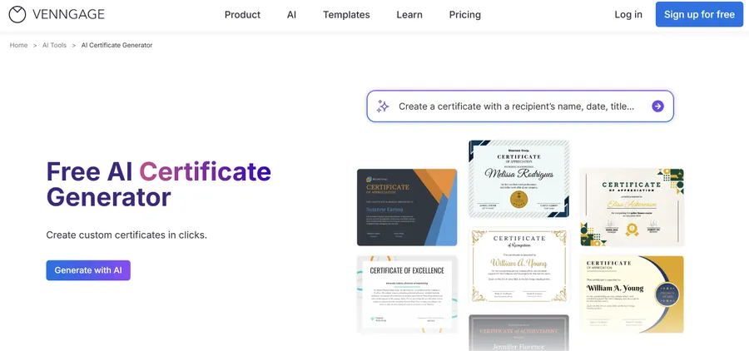Image resolution: width=749 pixels, height=351 pixels.
Task: Select the Melissa Rodrigues certificate template
Action: [518, 179]
